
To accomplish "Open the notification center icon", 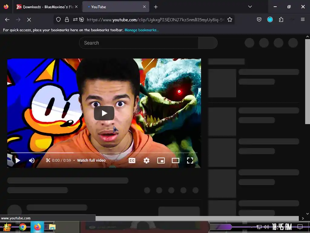I will coord(300,227).
